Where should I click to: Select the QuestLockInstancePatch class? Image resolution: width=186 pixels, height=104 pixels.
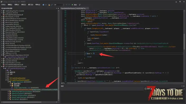coord(24,95)
